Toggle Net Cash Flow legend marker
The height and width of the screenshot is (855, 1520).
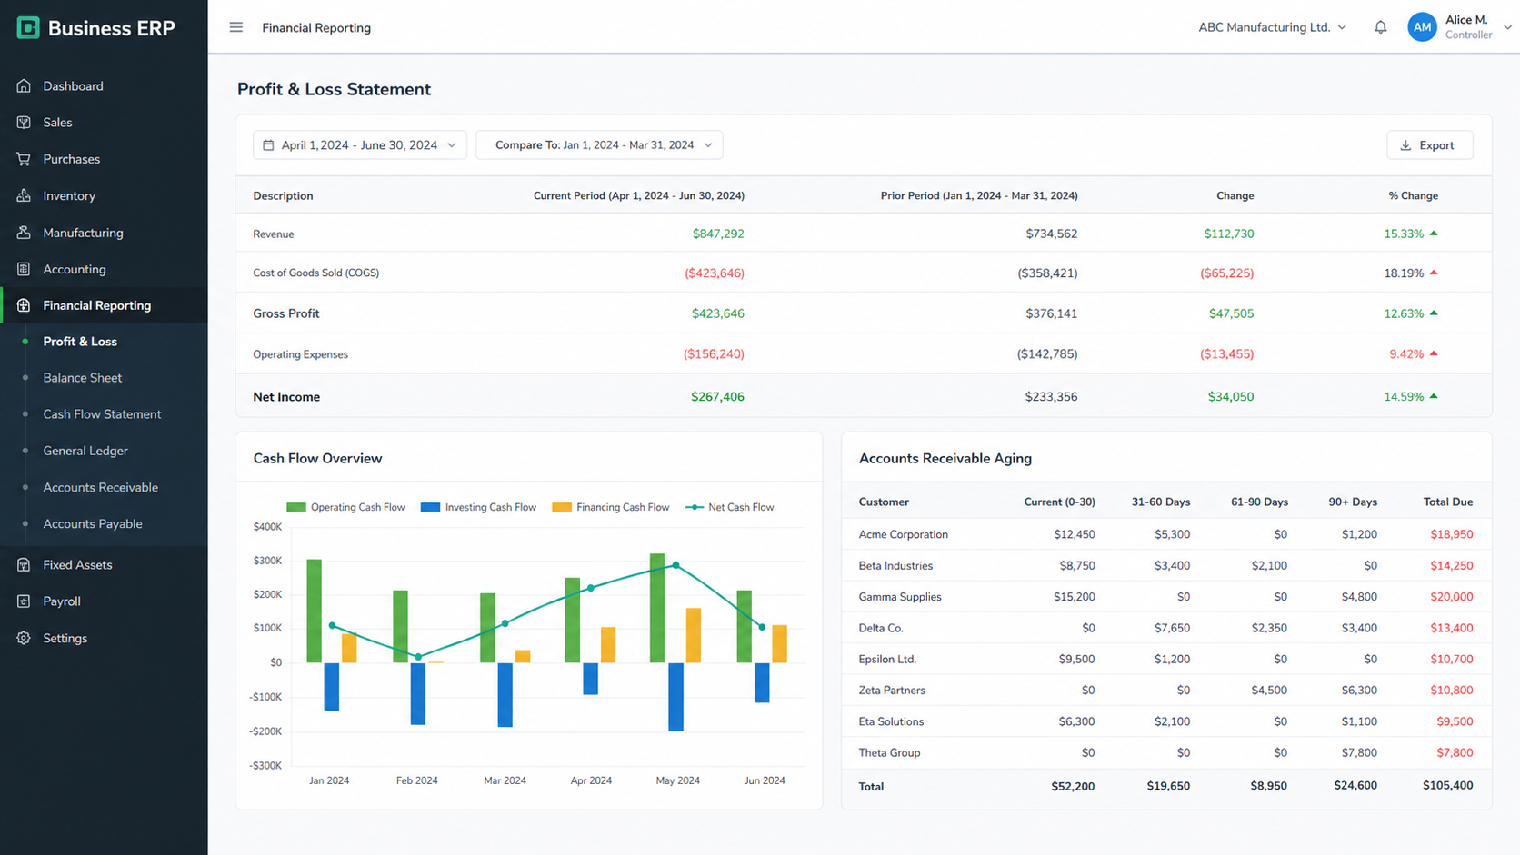tap(695, 507)
